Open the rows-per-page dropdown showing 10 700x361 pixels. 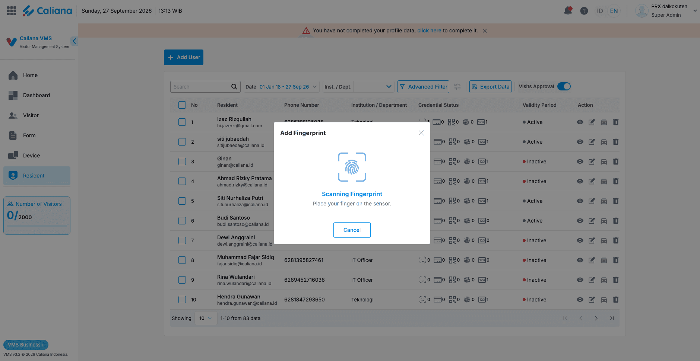point(205,318)
